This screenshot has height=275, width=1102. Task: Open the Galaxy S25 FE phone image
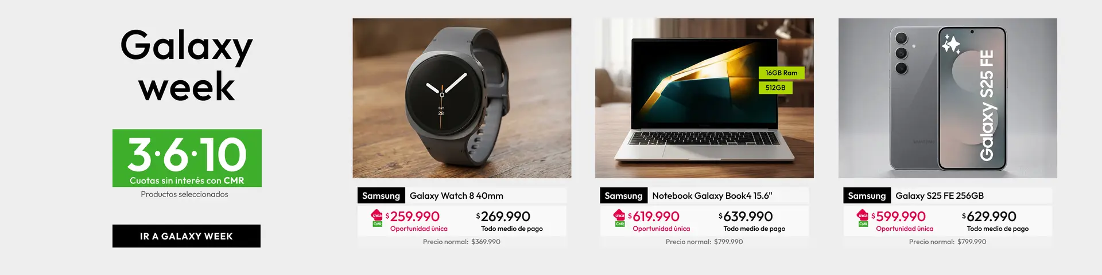[x=948, y=98]
